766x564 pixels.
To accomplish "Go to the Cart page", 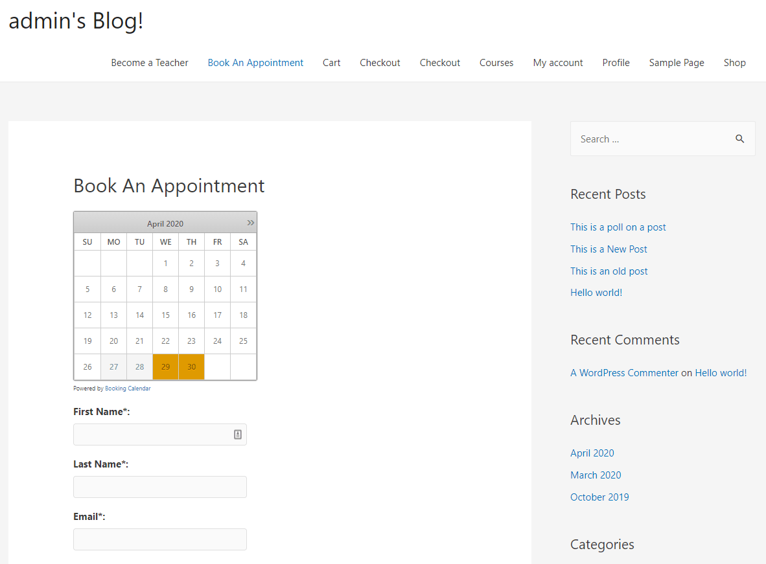I will pyautogui.click(x=331, y=63).
